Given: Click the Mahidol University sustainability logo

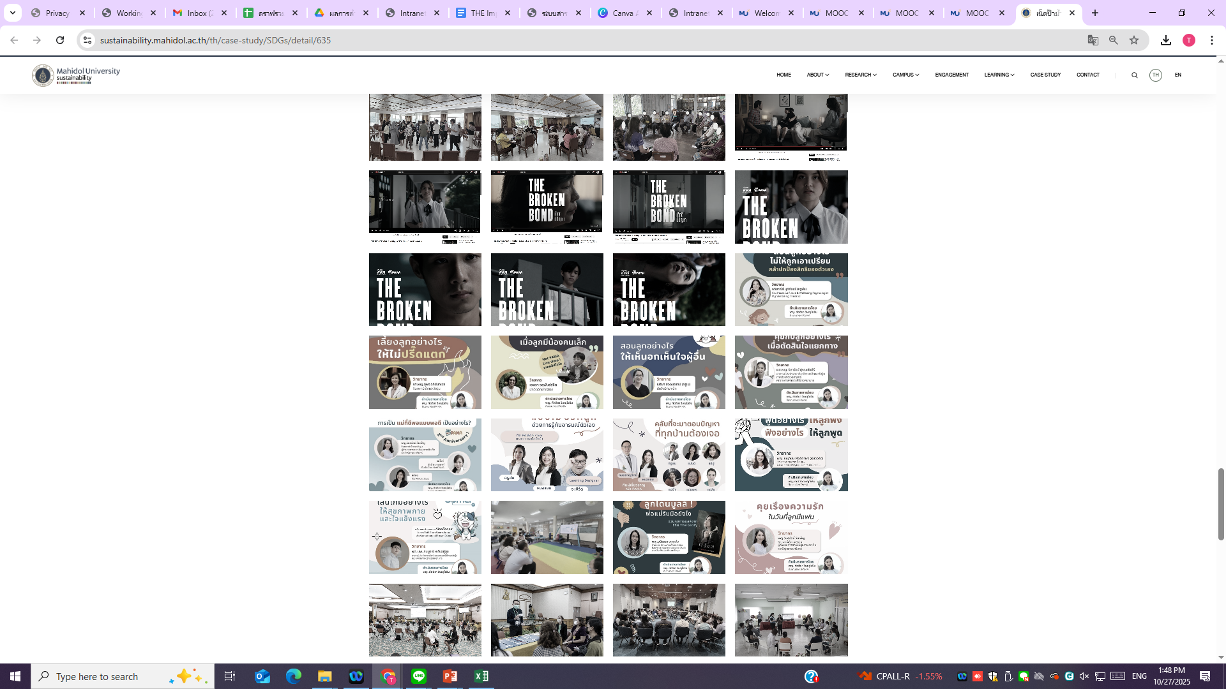Looking at the screenshot, I should click(x=77, y=75).
